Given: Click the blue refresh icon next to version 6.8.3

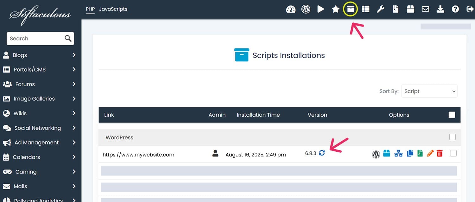Looking at the screenshot, I should pyautogui.click(x=322, y=153).
